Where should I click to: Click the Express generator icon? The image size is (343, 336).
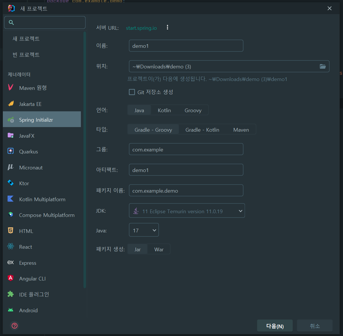click(x=11, y=262)
